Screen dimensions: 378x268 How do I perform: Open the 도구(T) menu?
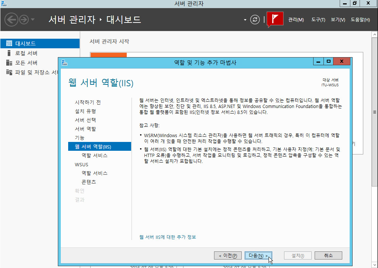coord(318,20)
